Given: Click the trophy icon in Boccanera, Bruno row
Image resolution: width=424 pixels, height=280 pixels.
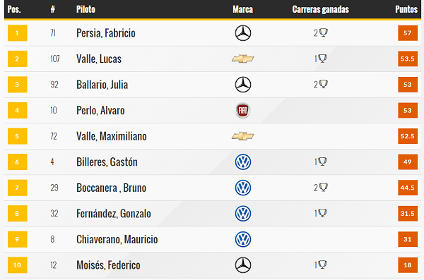Looking at the screenshot, I should pos(324,187).
